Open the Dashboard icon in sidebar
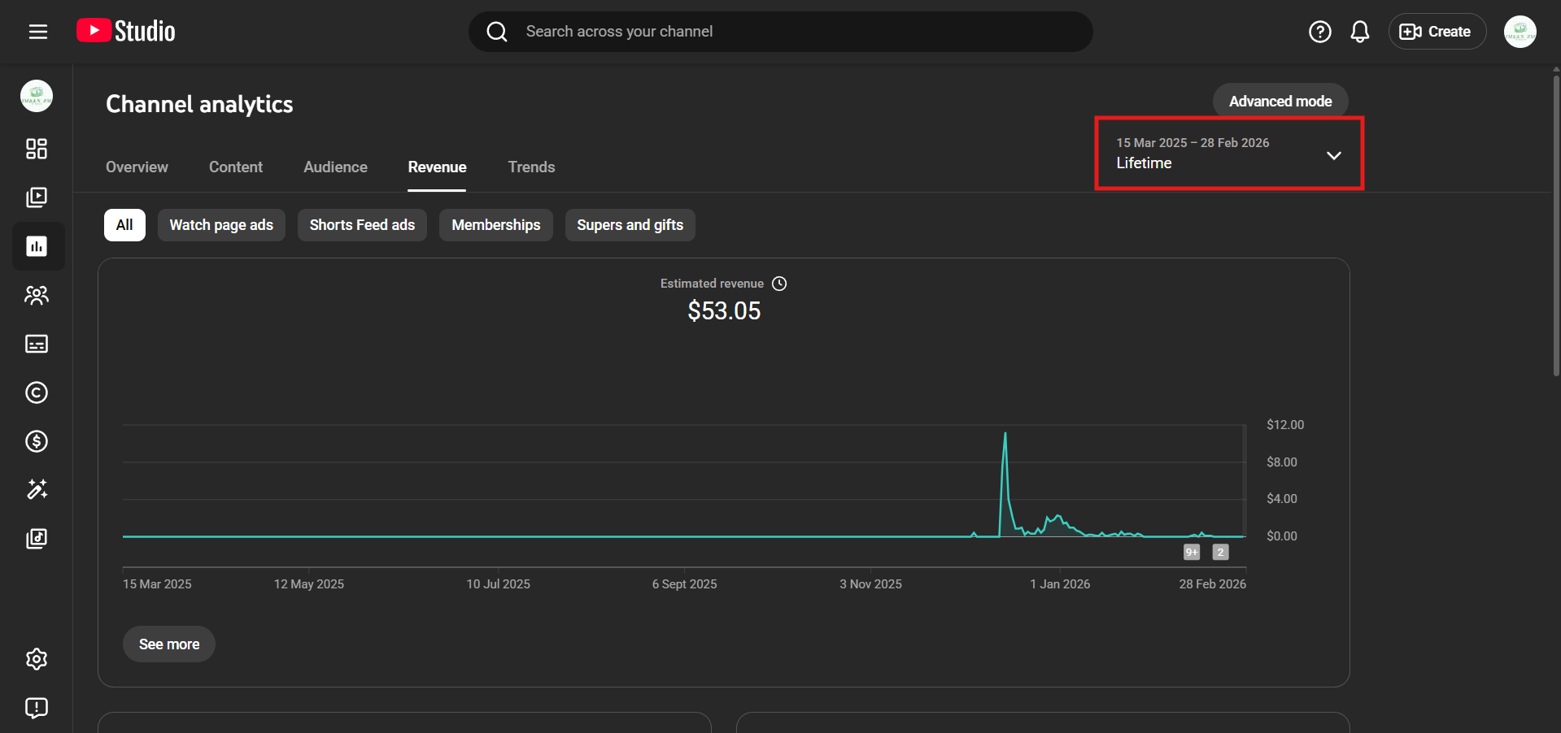 point(37,149)
